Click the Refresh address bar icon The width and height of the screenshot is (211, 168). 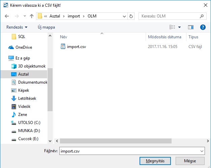tap(131, 16)
